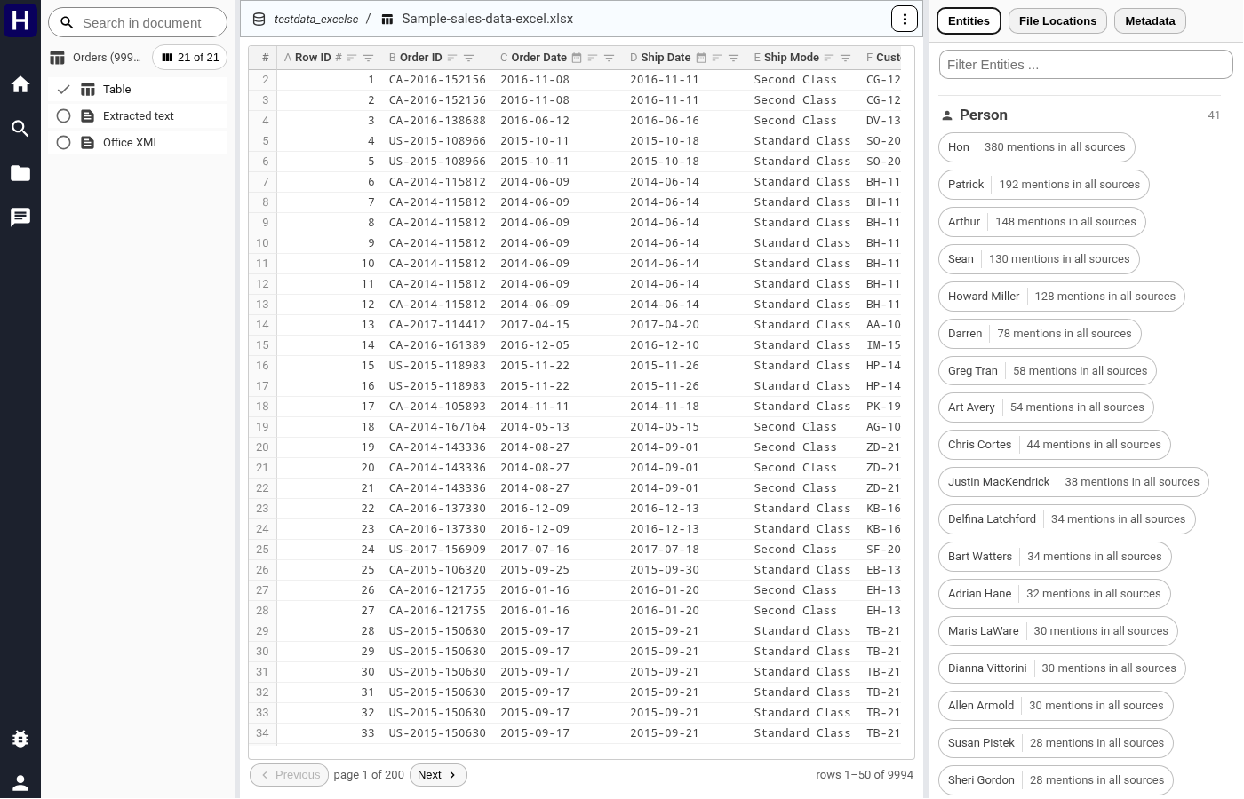Filter the Row ID column

pos(368,58)
